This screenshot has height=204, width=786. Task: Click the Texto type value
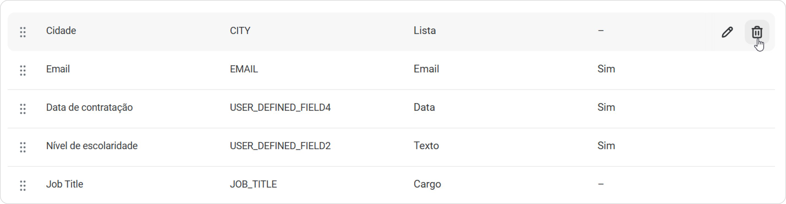tap(426, 146)
